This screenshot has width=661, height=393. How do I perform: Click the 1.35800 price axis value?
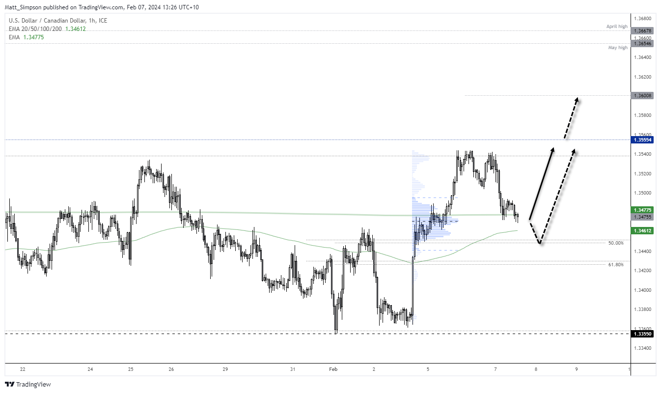point(642,115)
